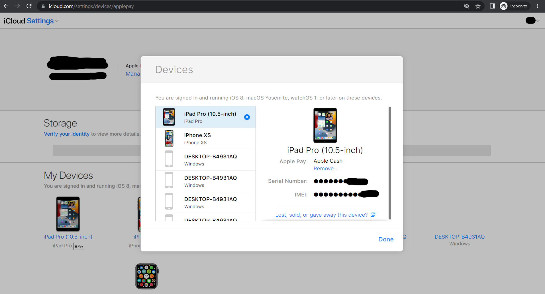Click the 'Serial Number:' label

point(288,181)
